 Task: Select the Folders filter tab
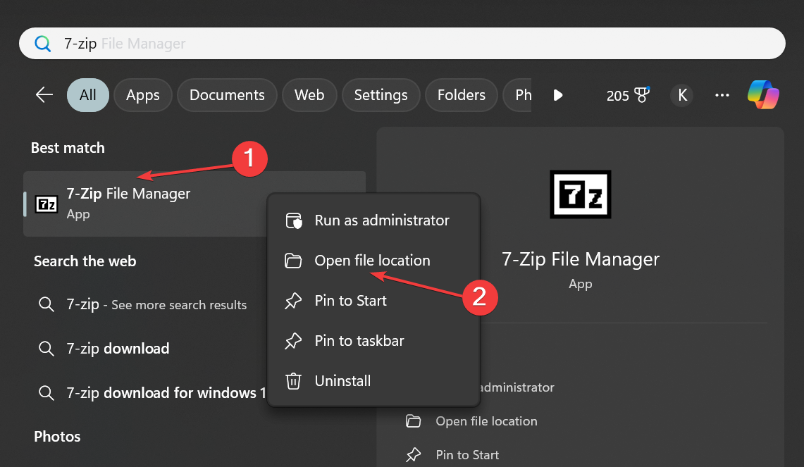pyautogui.click(x=461, y=95)
